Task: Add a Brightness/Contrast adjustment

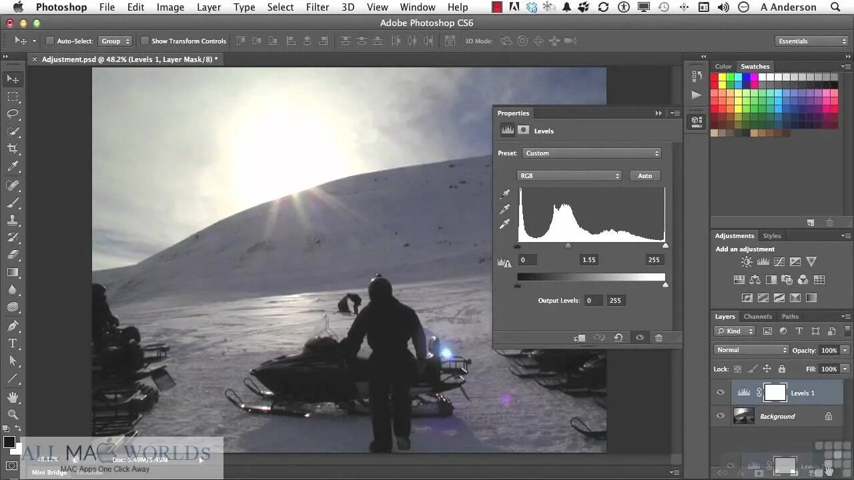Action: pyautogui.click(x=746, y=261)
